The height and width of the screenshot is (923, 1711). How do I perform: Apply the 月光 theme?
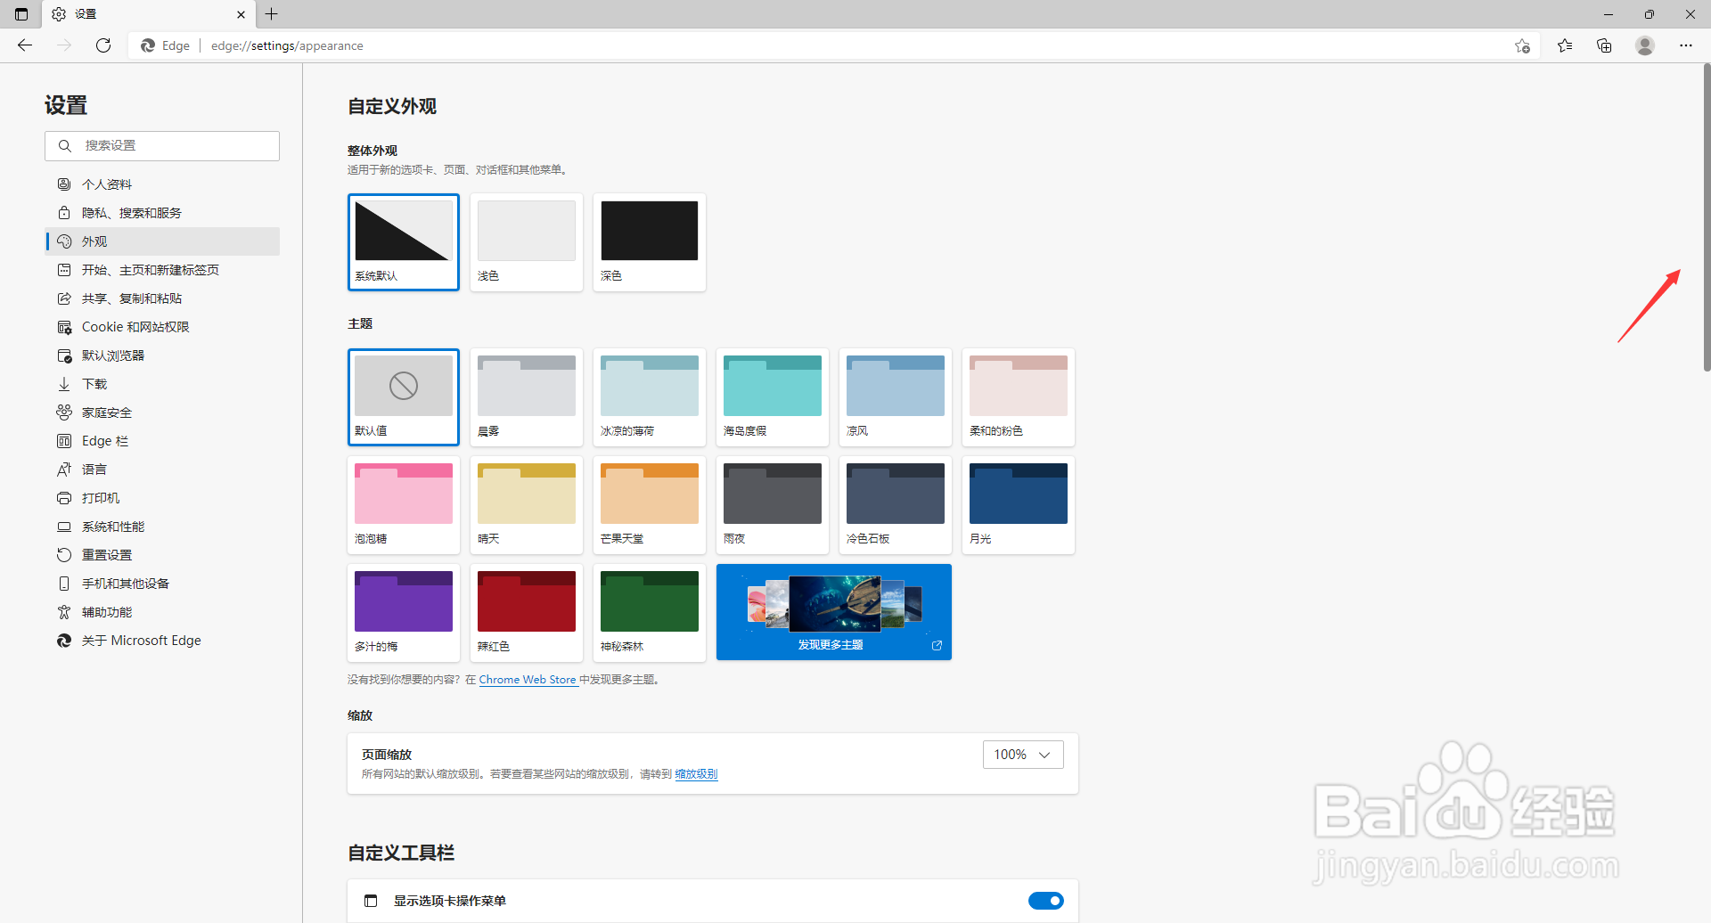[1019, 505]
